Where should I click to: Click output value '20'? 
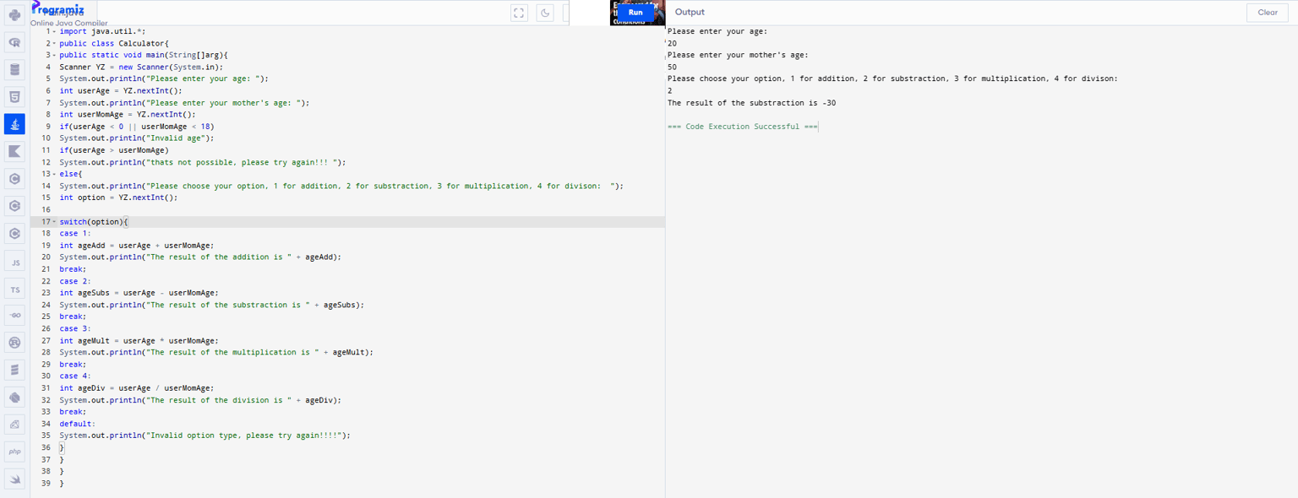672,43
